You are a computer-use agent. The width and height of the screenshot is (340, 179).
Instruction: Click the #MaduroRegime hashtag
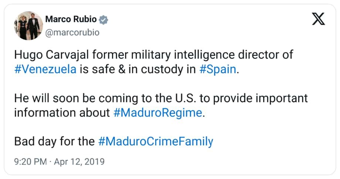(x=158, y=113)
